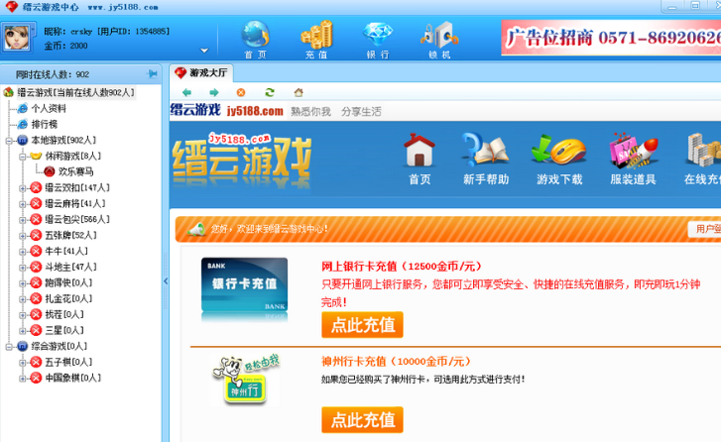Click the browser home house icon
Screen dimensions: 721x442
[299, 92]
